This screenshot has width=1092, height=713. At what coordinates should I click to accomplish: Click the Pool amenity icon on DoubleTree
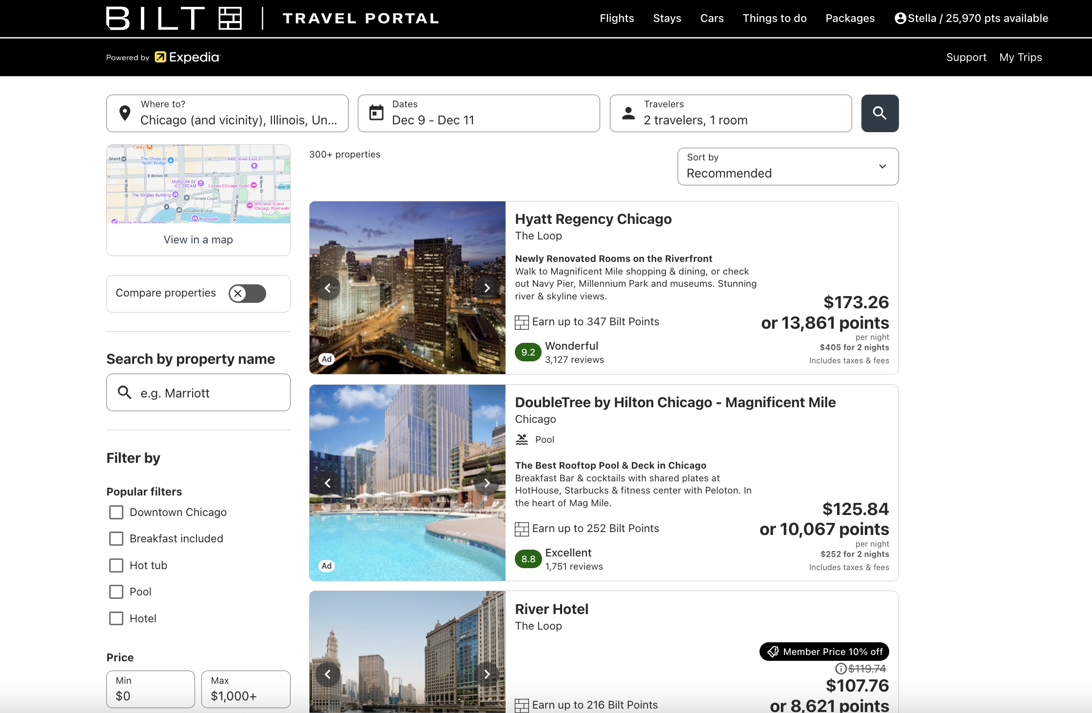point(522,439)
